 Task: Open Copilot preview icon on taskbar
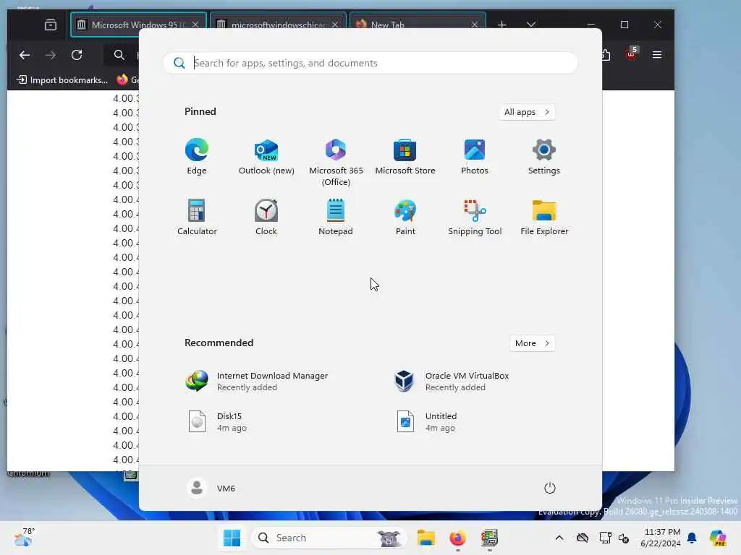click(718, 538)
